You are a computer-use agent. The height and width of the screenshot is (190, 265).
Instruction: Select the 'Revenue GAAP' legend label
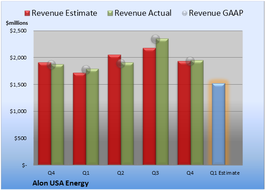(216, 13)
